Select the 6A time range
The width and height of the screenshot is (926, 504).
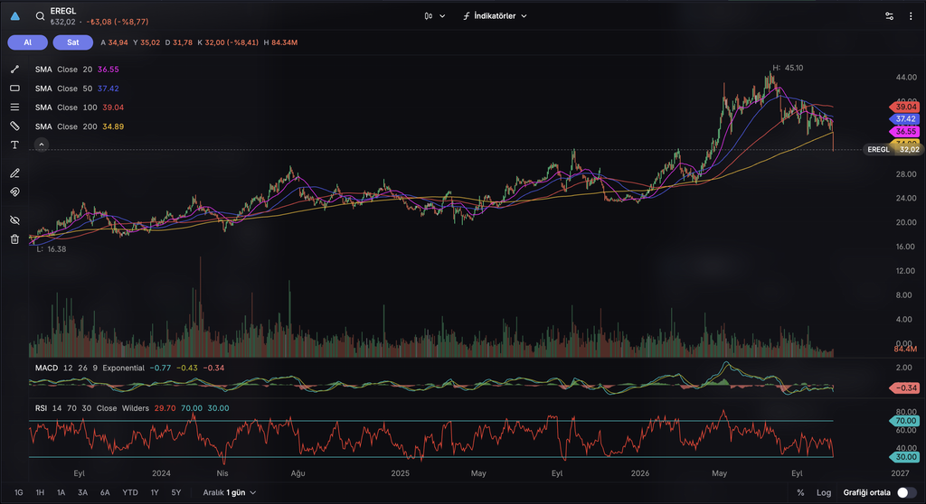[105, 492]
